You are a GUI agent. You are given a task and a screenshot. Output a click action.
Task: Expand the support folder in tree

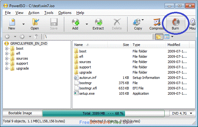pyautogui.click(x=7, y=63)
